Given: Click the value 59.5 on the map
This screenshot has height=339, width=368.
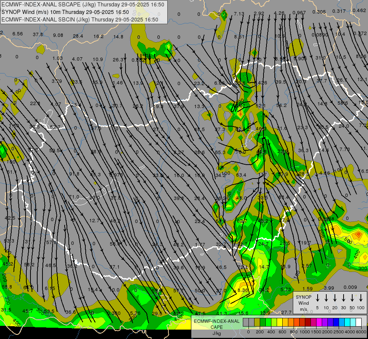Looking at the screenshot, I should [x=55, y=150].
